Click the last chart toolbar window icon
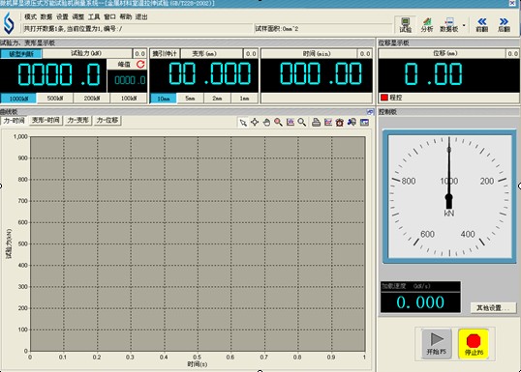 [364, 123]
